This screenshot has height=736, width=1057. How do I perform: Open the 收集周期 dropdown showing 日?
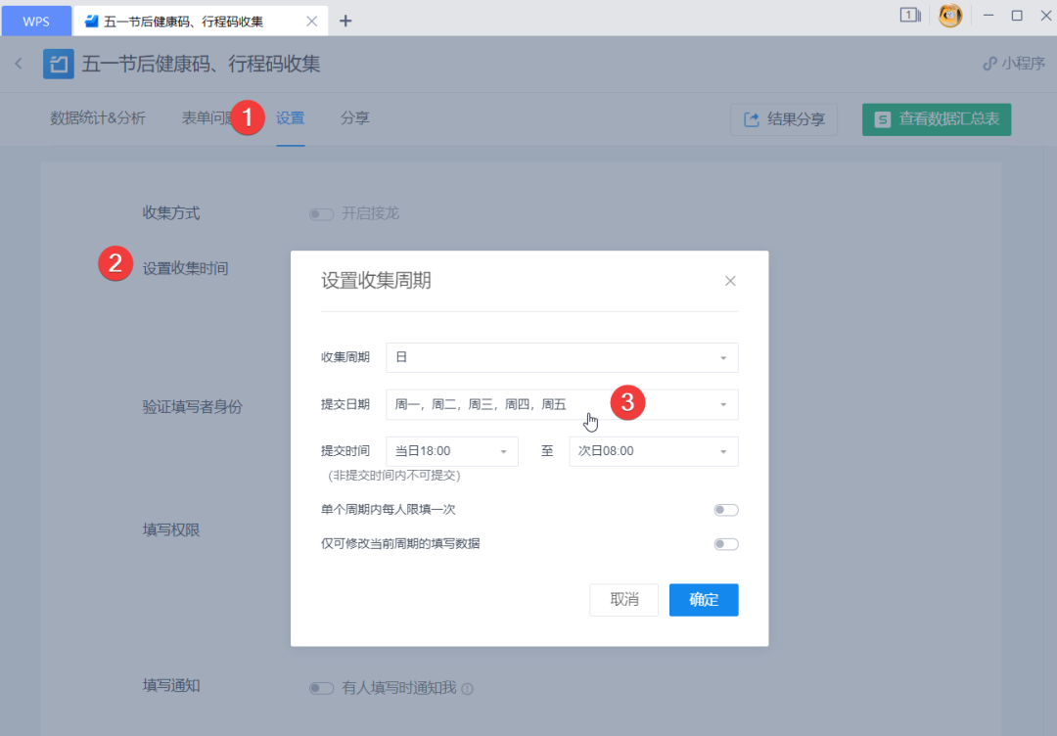click(562, 358)
